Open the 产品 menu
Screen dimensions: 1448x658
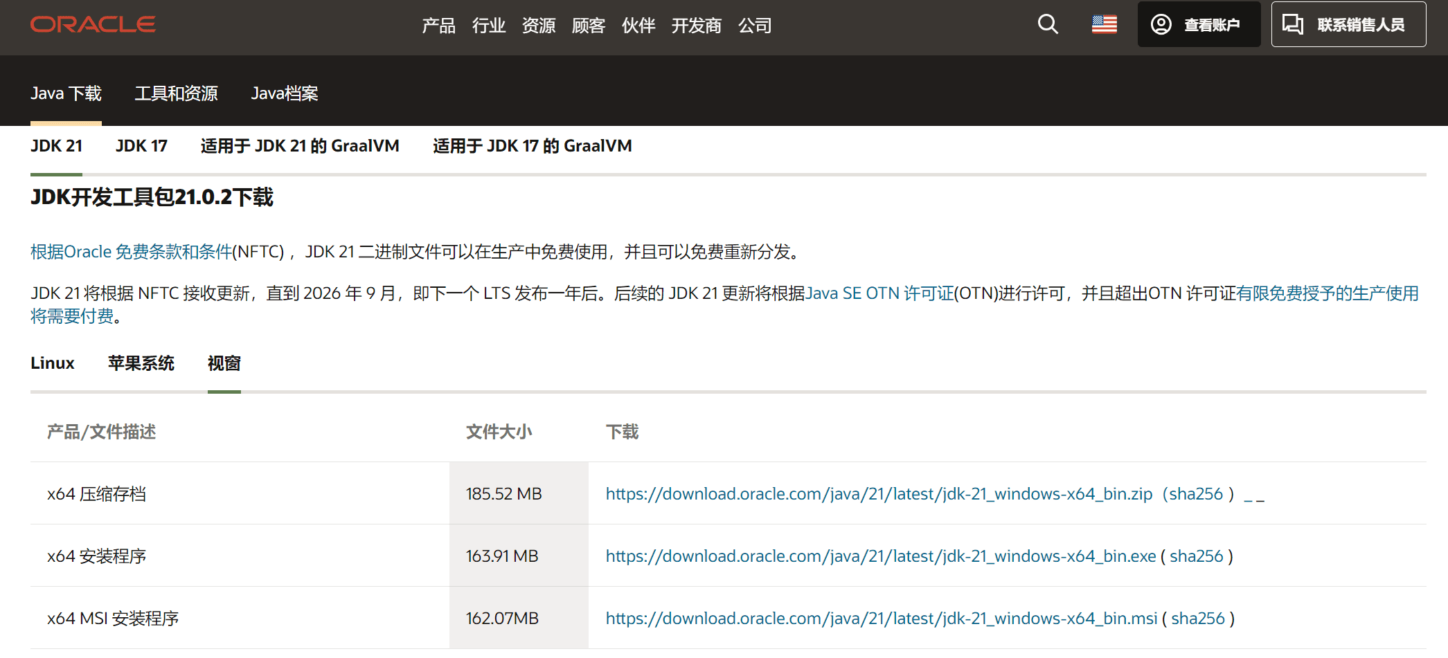pyautogui.click(x=438, y=26)
